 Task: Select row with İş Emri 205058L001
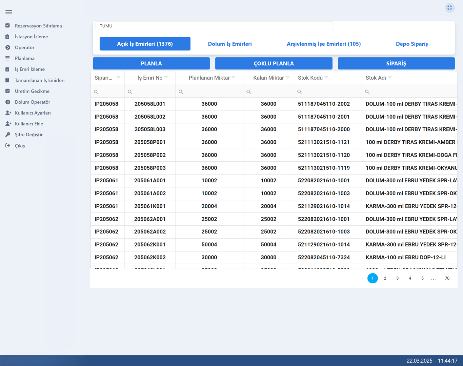[274, 104]
